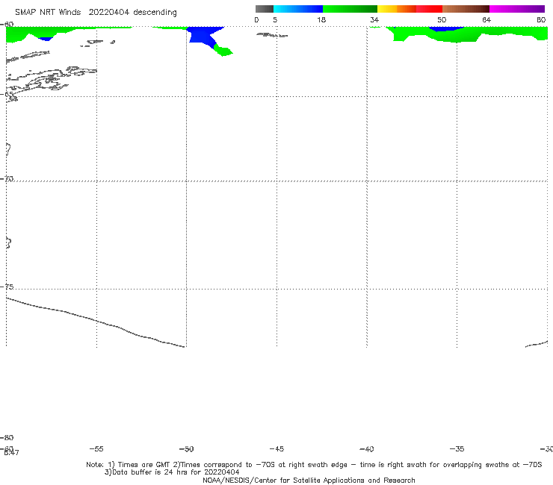Click the colorbar label 80
The width and height of the screenshot is (553, 485).
(541, 20)
